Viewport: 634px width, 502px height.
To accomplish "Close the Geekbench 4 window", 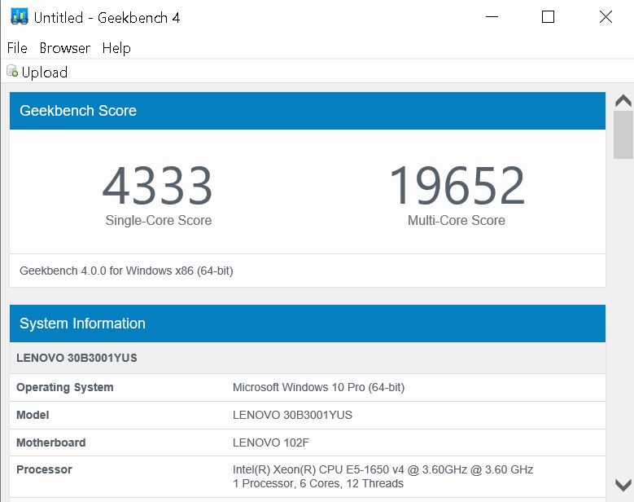I will [x=605, y=17].
